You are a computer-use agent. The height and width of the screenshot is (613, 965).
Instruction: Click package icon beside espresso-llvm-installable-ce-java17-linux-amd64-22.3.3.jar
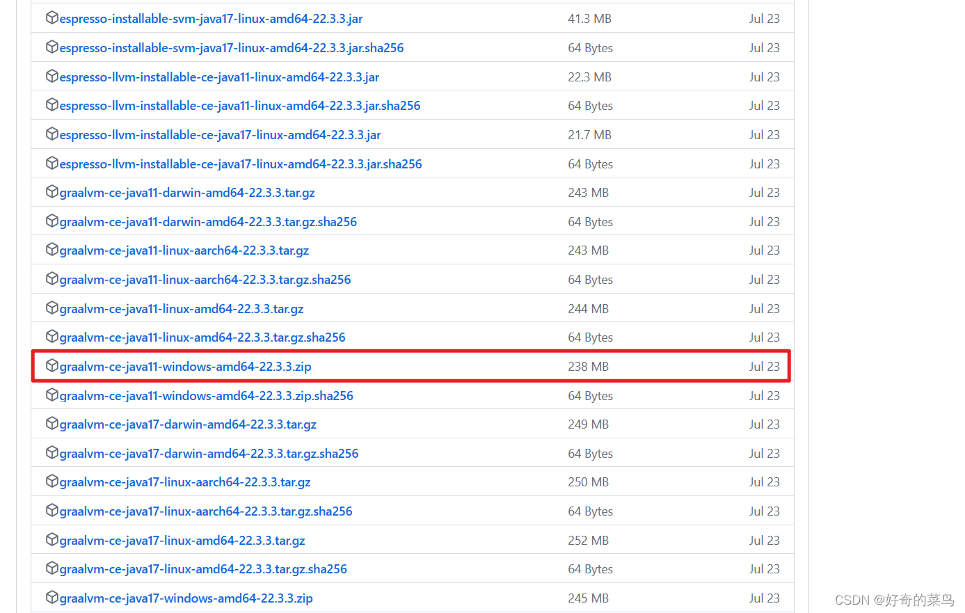(51, 134)
